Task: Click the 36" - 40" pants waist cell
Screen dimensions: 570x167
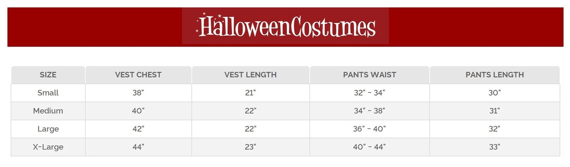Action: click(369, 129)
